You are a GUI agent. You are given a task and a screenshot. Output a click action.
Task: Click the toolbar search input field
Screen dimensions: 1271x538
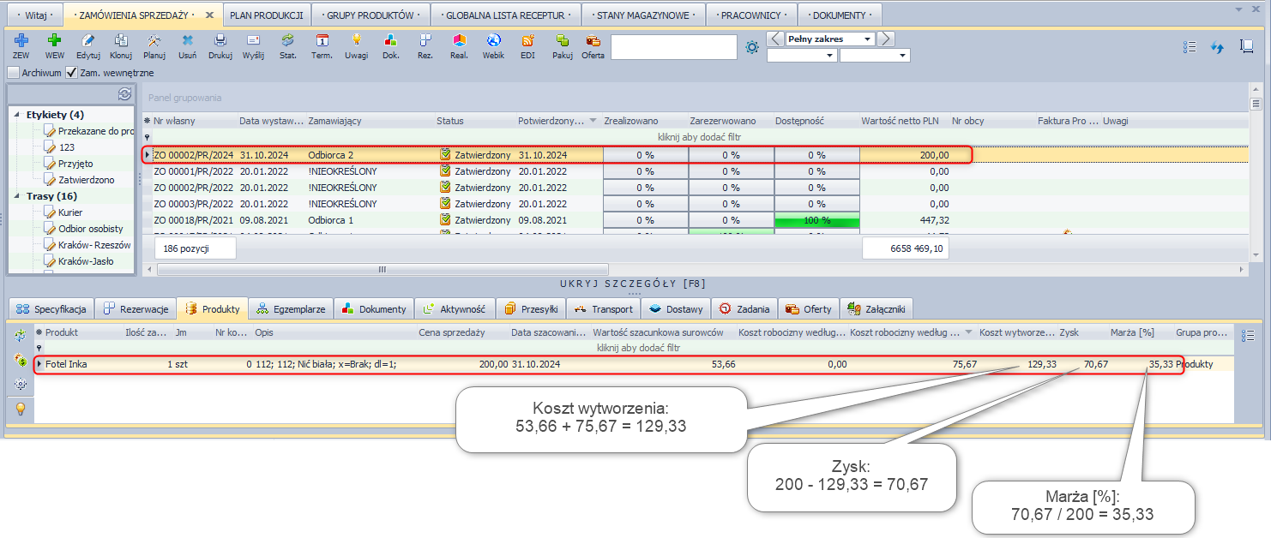point(673,47)
